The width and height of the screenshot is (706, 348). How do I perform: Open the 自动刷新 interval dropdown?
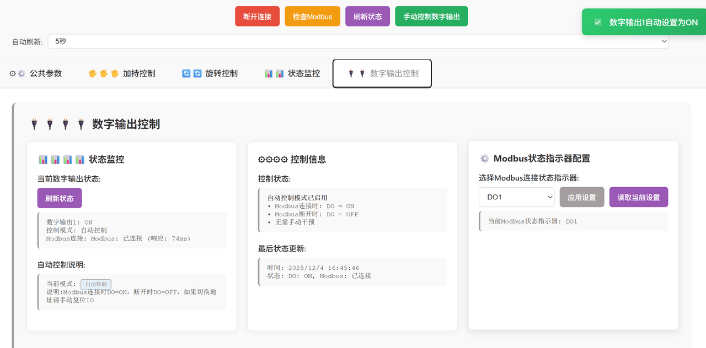358,41
